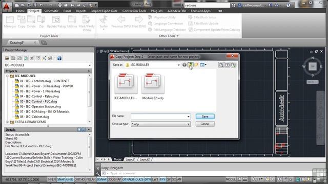Create New Folder in the save dialog
The image size is (328, 184).
(196, 65)
